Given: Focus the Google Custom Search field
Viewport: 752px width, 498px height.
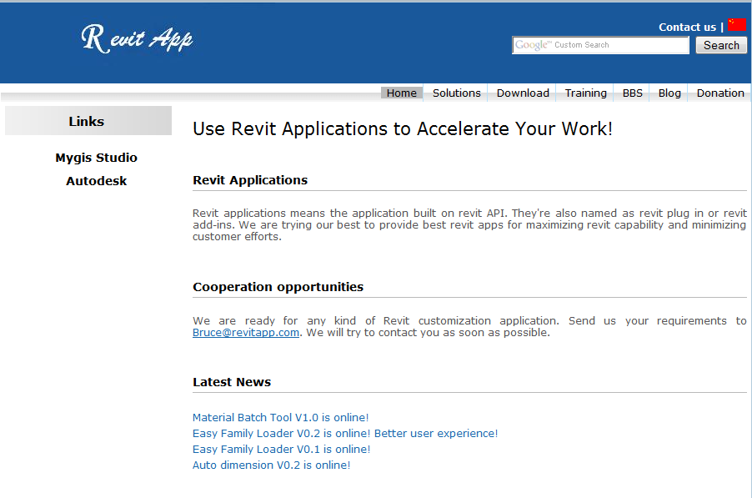Looking at the screenshot, I should coord(600,45).
